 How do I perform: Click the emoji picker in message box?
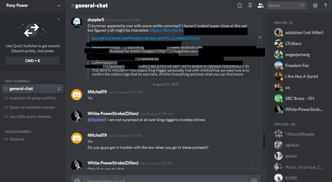click(x=254, y=181)
